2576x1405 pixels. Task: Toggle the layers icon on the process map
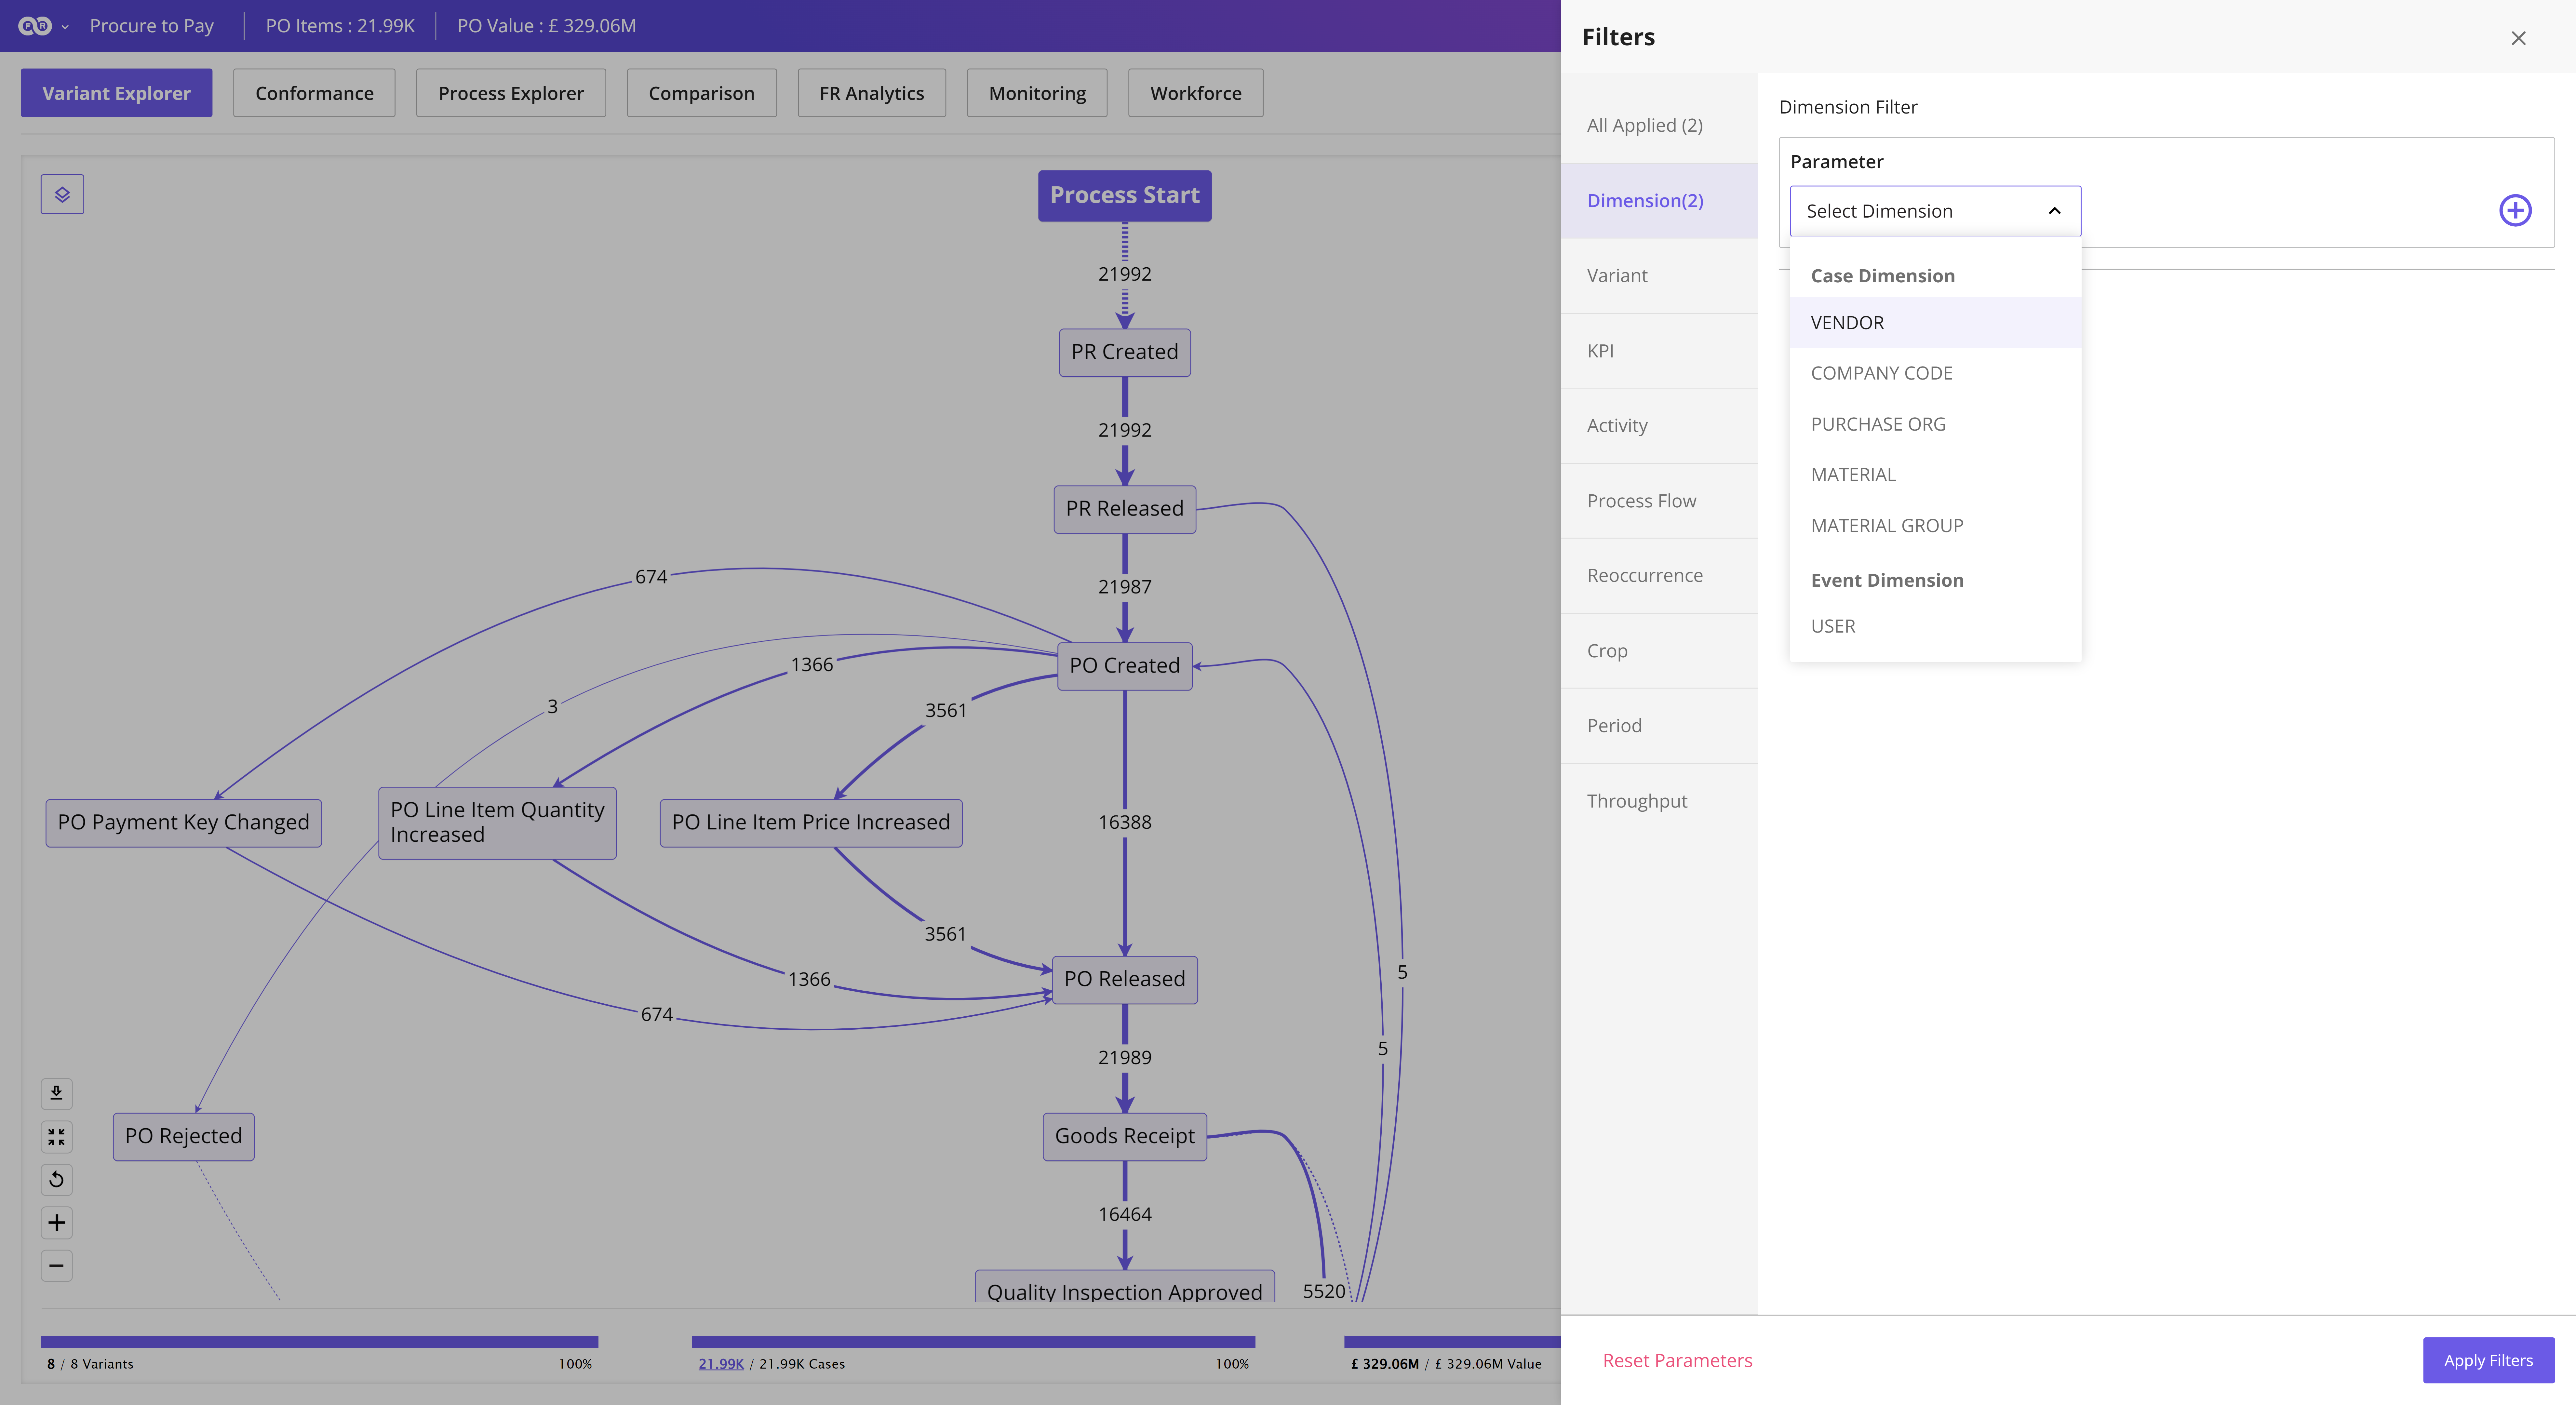coord(62,194)
